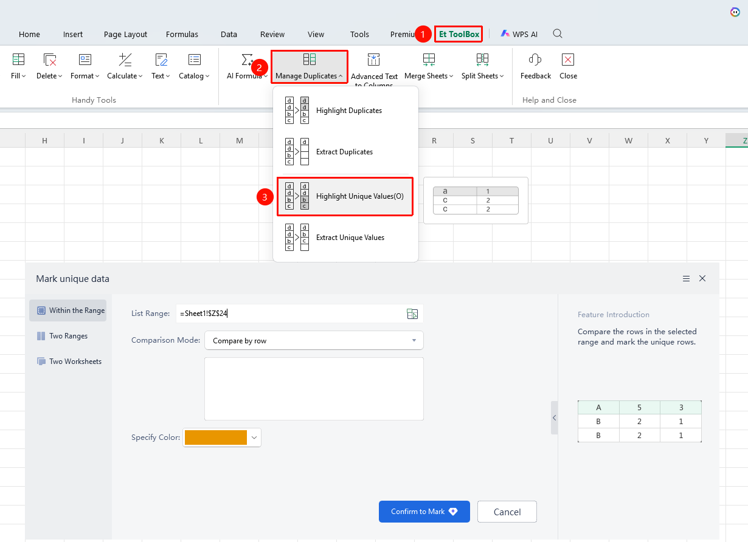This screenshot has width=748, height=542.
Task: Select the Two Worksheets mode
Action: (x=68, y=362)
